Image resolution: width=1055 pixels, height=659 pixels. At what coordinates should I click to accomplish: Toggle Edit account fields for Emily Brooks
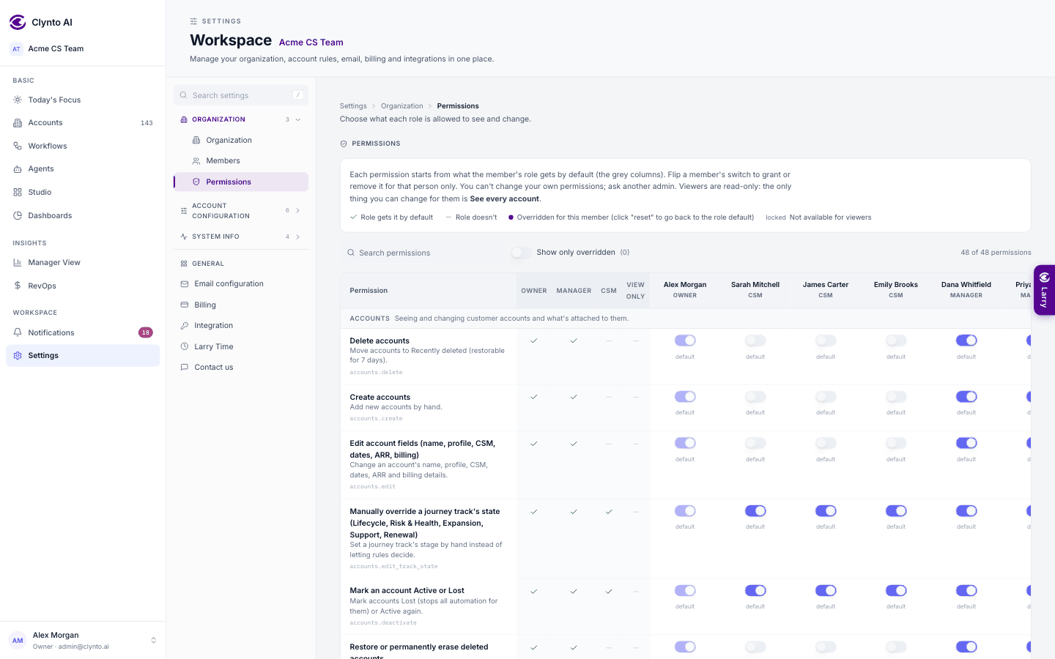point(896,443)
